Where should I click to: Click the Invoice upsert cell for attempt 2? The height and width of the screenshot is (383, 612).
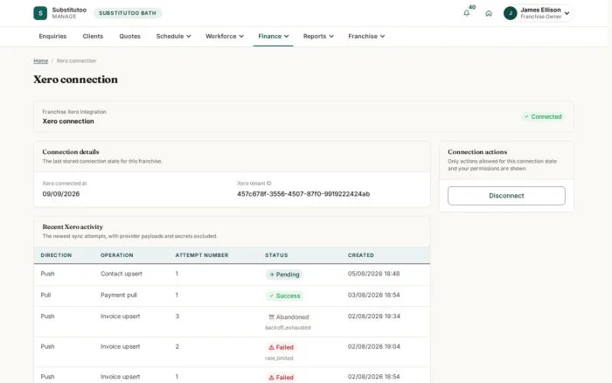point(121,346)
